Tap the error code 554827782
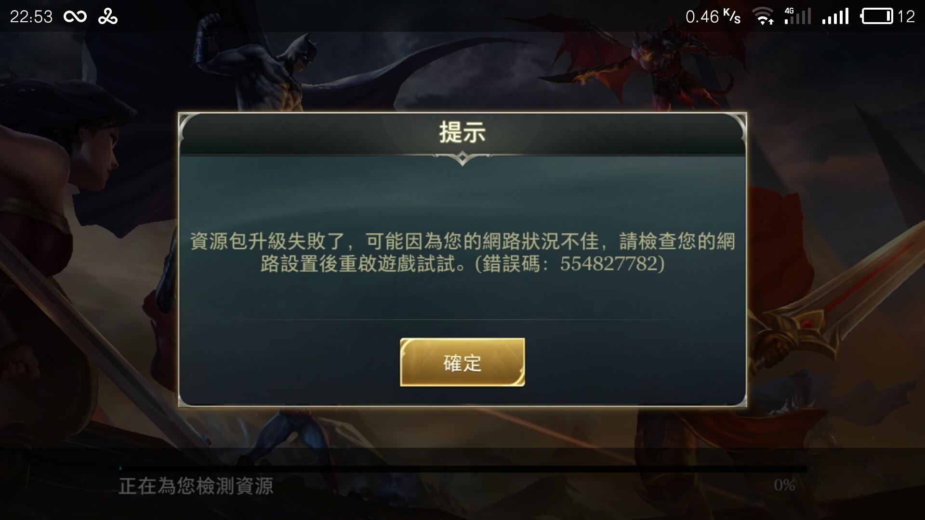Screen dimensions: 925x520 click(x=608, y=264)
